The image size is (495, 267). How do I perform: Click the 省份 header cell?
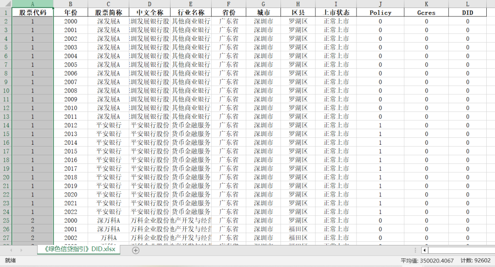tap(229, 13)
